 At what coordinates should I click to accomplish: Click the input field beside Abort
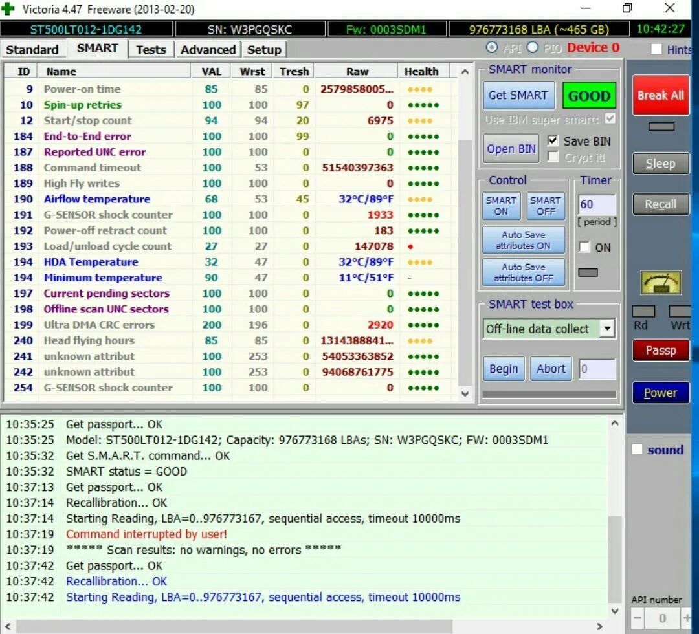(597, 369)
